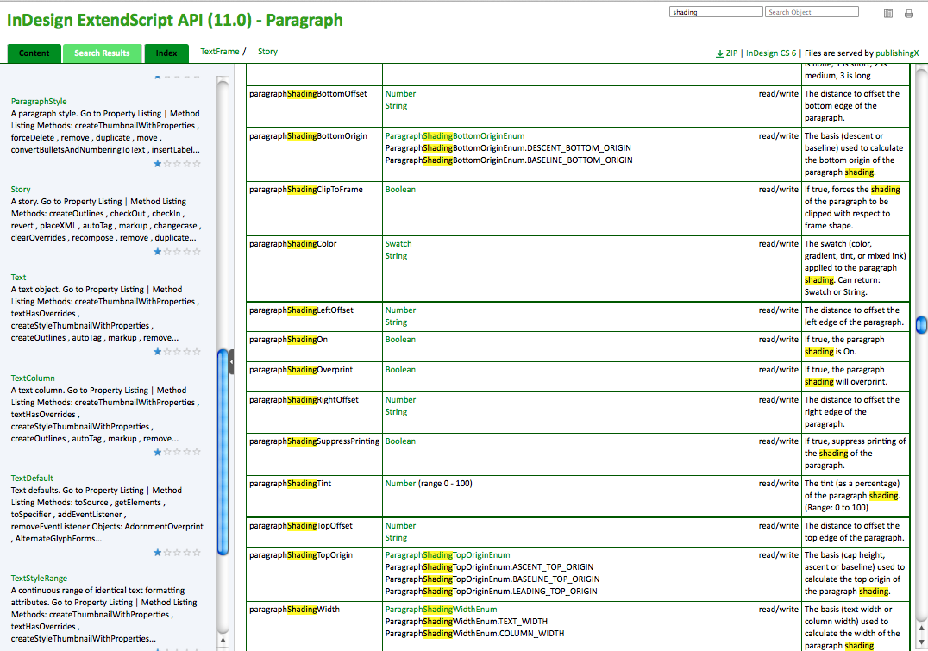Open the TextFrame breadcrumb link
This screenshot has width=928, height=651.
(x=220, y=52)
